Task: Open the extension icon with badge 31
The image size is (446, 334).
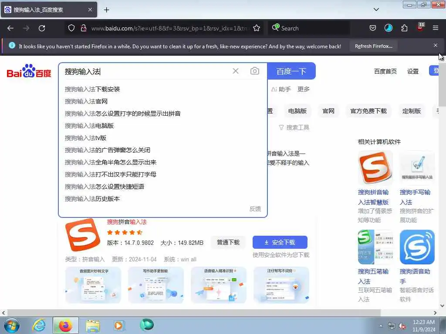Action: click(420, 27)
